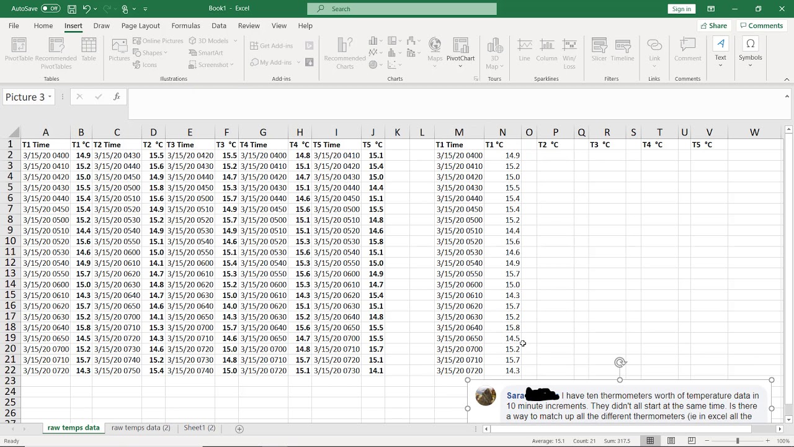The height and width of the screenshot is (447, 794).
Task: Click the Page Layout view icon
Action: (x=671, y=441)
